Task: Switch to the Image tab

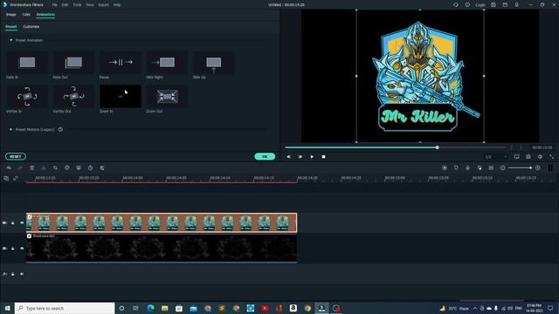Action: tap(10, 15)
